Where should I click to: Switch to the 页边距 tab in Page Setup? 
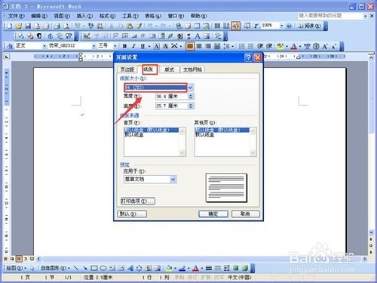tap(127, 69)
